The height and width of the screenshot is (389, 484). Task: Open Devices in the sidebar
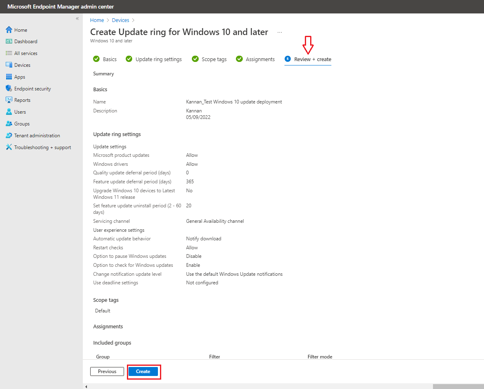point(22,65)
